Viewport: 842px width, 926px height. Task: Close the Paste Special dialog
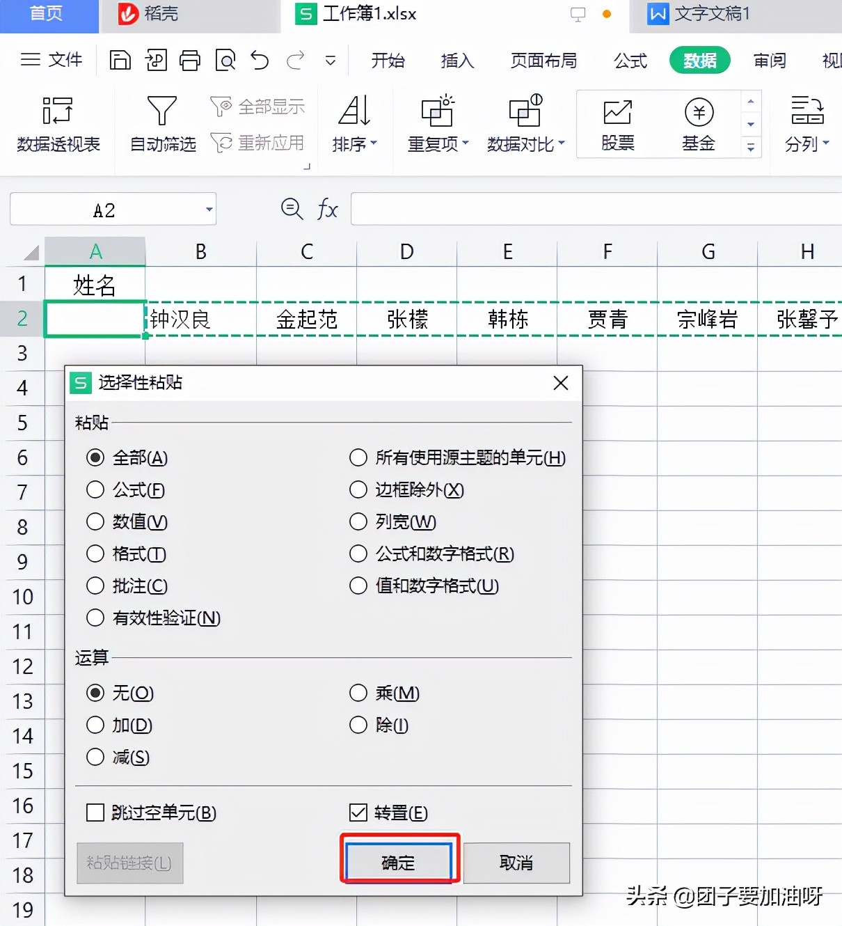[561, 383]
